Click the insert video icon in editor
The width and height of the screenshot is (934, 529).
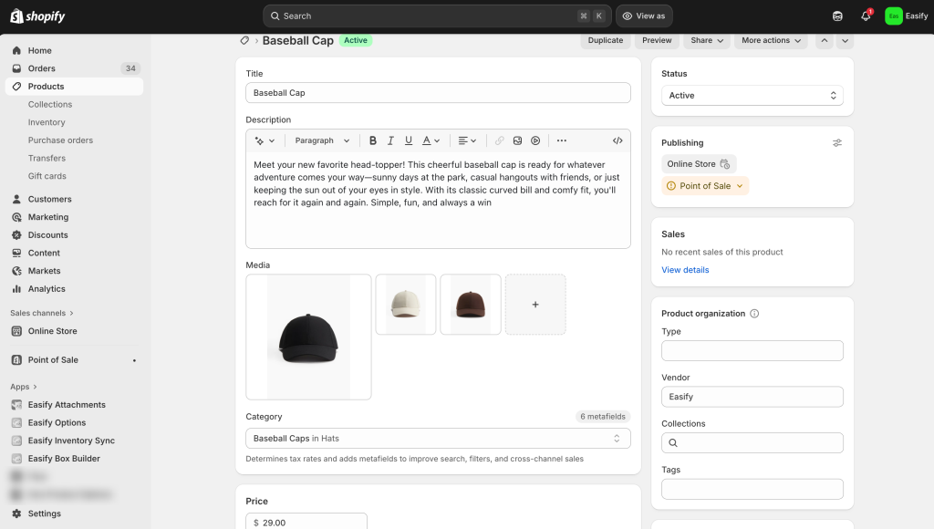[535, 140]
